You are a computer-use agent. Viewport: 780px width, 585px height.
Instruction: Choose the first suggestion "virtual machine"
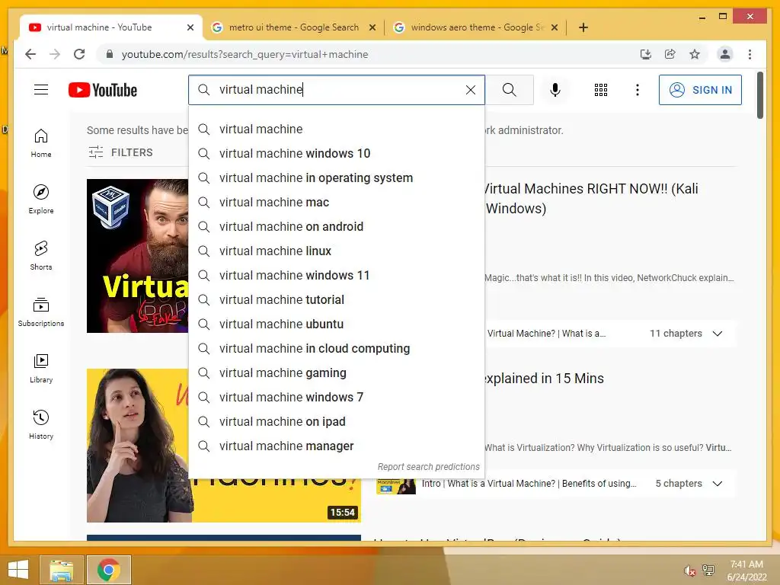point(336,129)
